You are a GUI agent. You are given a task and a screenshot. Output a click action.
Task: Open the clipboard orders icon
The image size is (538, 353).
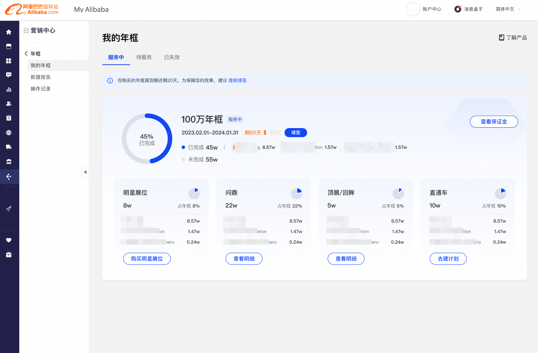(x=9, y=118)
